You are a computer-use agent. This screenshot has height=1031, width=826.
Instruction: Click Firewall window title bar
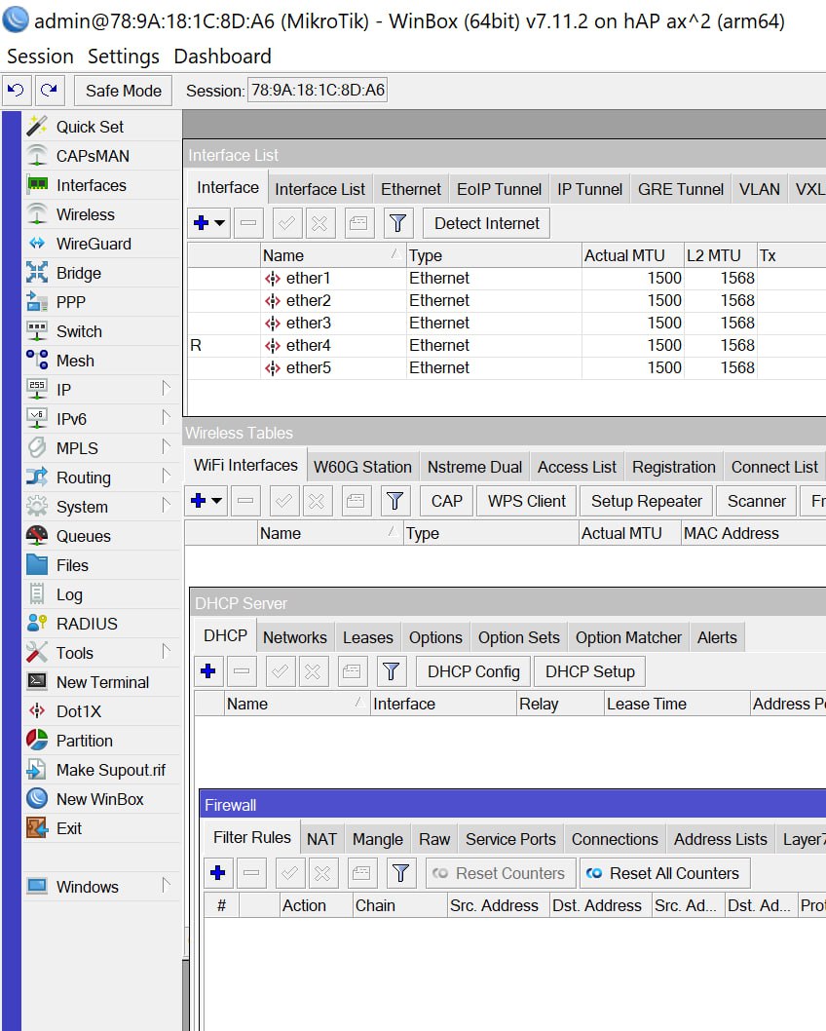(512, 805)
